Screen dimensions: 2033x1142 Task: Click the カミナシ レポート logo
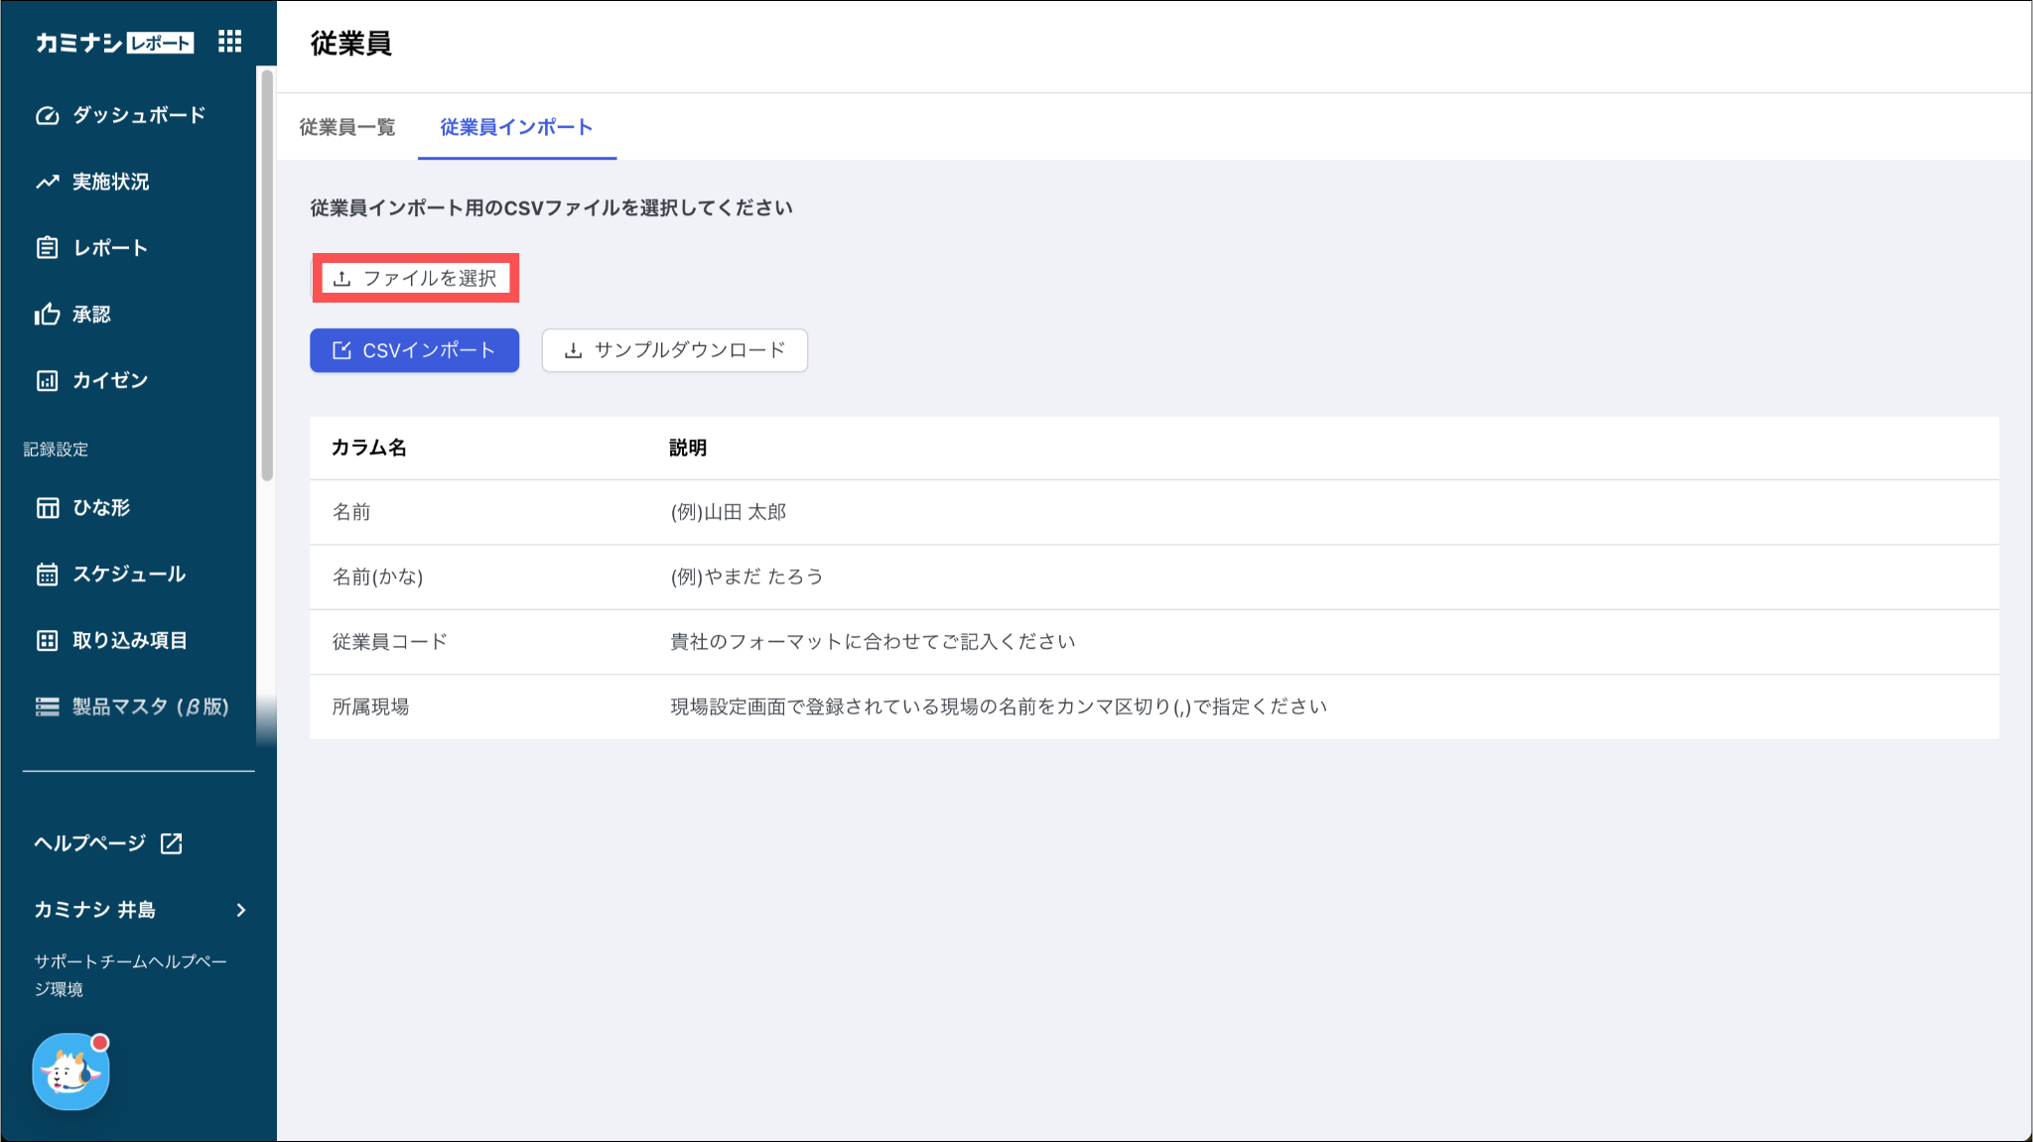(114, 43)
